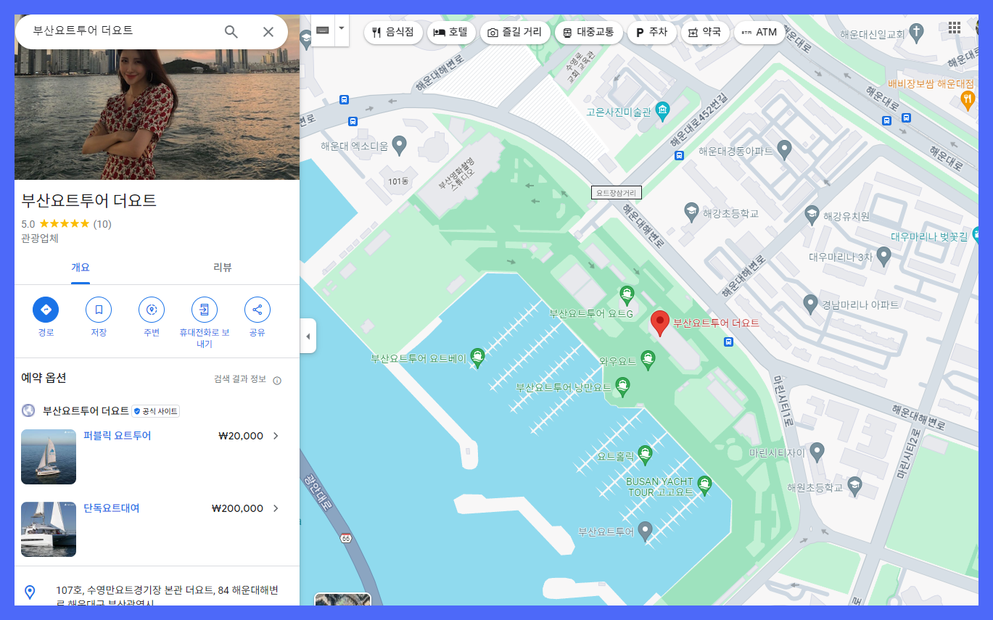Expand chevron next to ₩20,000
The height and width of the screenshot is (620, 993).
(x=276, y=436)
